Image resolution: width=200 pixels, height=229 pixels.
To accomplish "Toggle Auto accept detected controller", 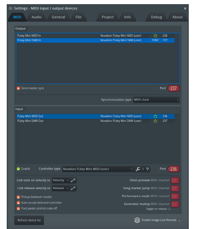I will 18,203.
